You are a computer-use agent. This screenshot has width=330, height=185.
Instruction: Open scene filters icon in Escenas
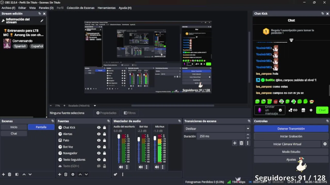click(17, 174)
